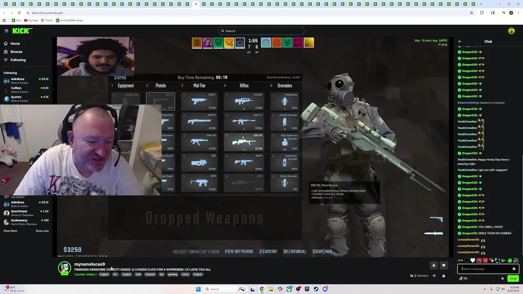Toggle the channel notification bell
Screen dimensions: 523x294
point(434,265)
